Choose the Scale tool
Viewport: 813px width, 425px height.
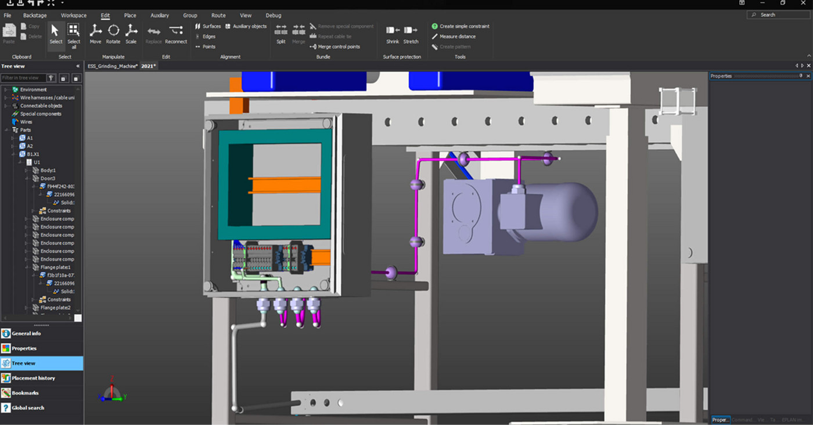pos(131,33)
